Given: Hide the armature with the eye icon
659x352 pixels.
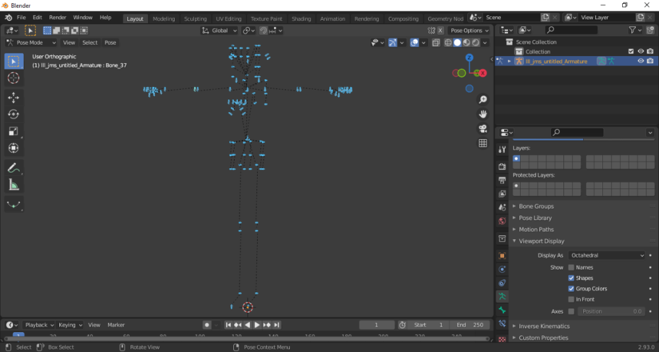Looking at the screenshot, I should click(641, 61).
